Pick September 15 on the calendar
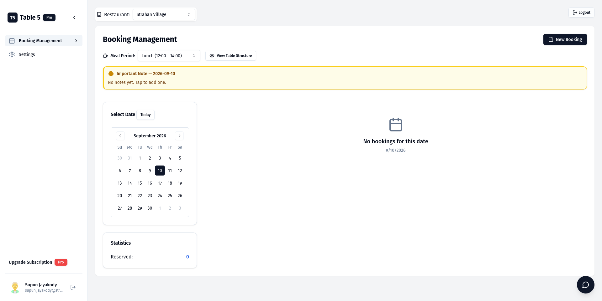 [140, 183]
